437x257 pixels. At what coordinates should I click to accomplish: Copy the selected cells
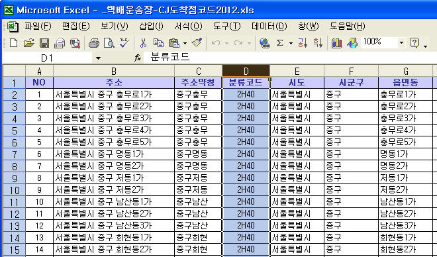159,43
